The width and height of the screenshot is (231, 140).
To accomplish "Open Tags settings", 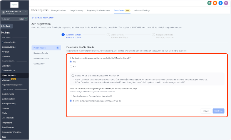I will pos(4,137).
